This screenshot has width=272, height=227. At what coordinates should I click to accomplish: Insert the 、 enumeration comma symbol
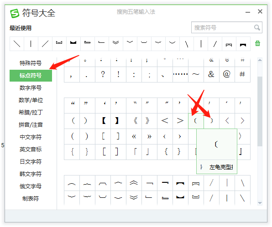tap(165, 74)
